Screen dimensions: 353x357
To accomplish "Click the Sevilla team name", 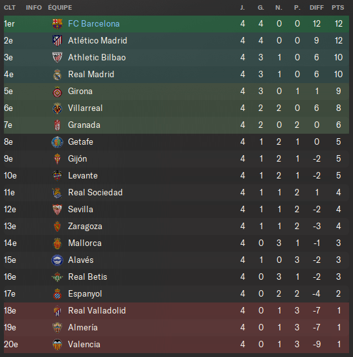I will pos(81,210).
